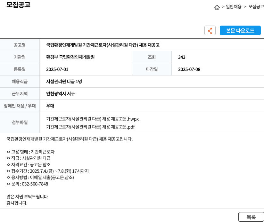This screenshot has width=264, height=222.
Task: Select registration date 2025-07-01
Action: coord(57,69)
